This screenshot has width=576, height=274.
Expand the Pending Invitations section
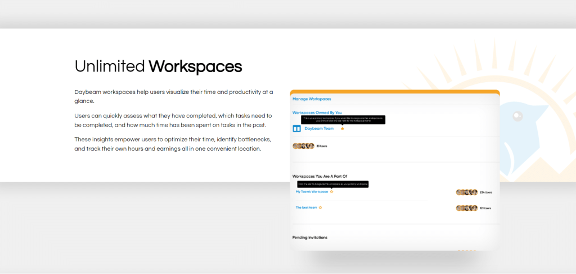(x=309, y=237)
